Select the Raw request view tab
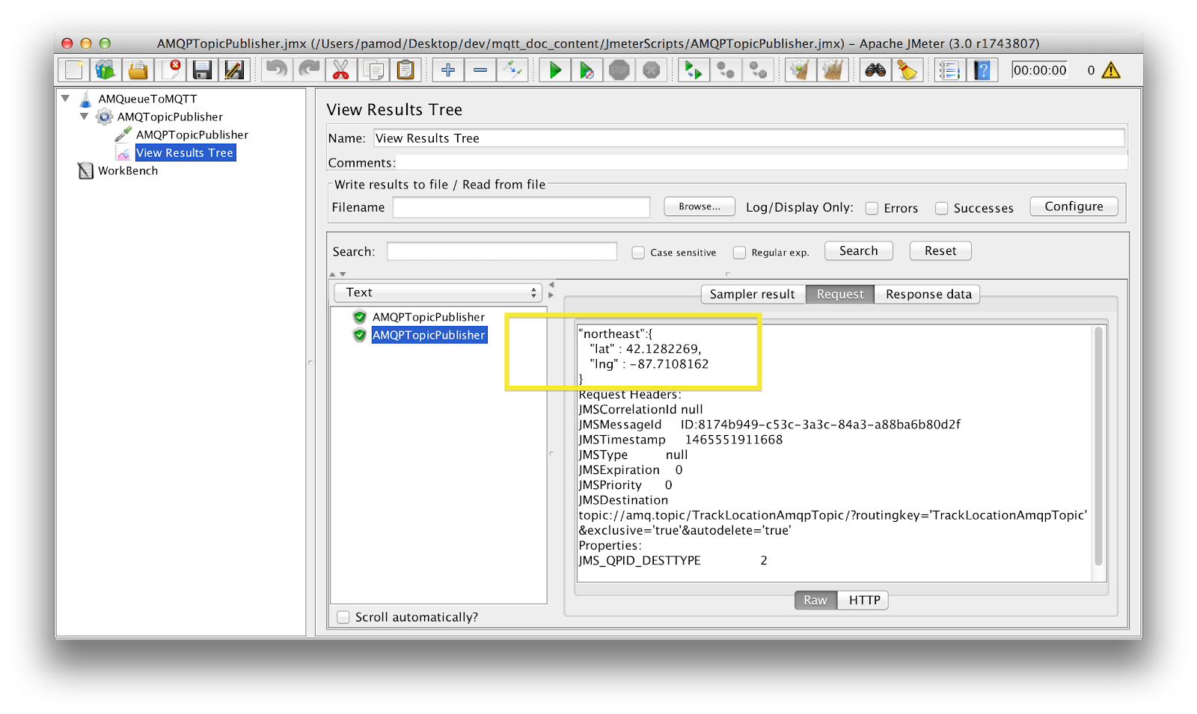The width and height of the screenshot is (1197, 714). coord(815,600)
